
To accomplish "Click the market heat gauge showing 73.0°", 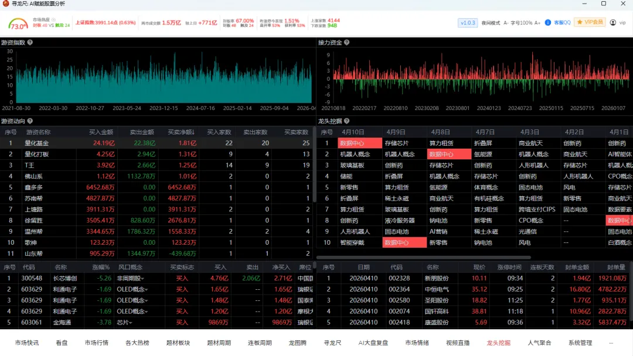I will coord(18,24).
